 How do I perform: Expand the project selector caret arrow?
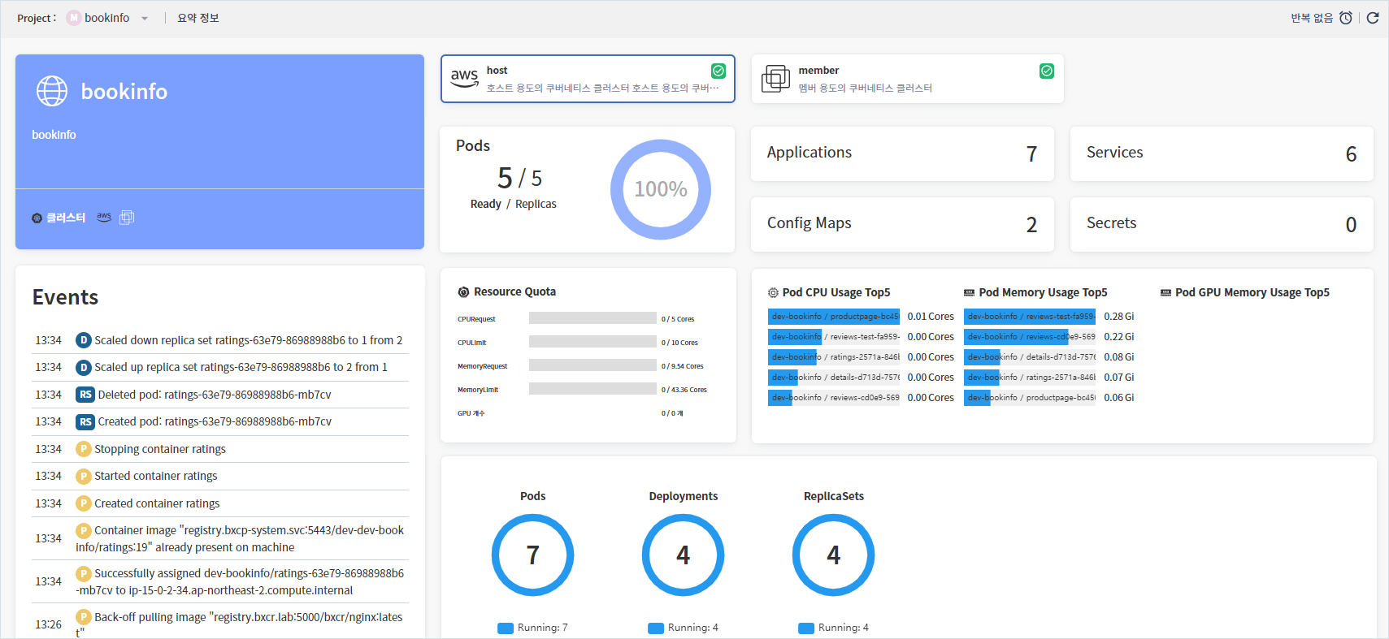click(x=145, y=19)
